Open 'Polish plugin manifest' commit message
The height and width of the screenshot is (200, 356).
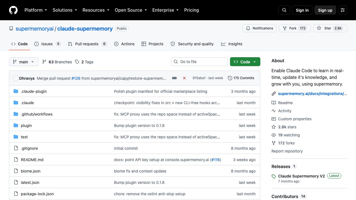pos(160,91)
